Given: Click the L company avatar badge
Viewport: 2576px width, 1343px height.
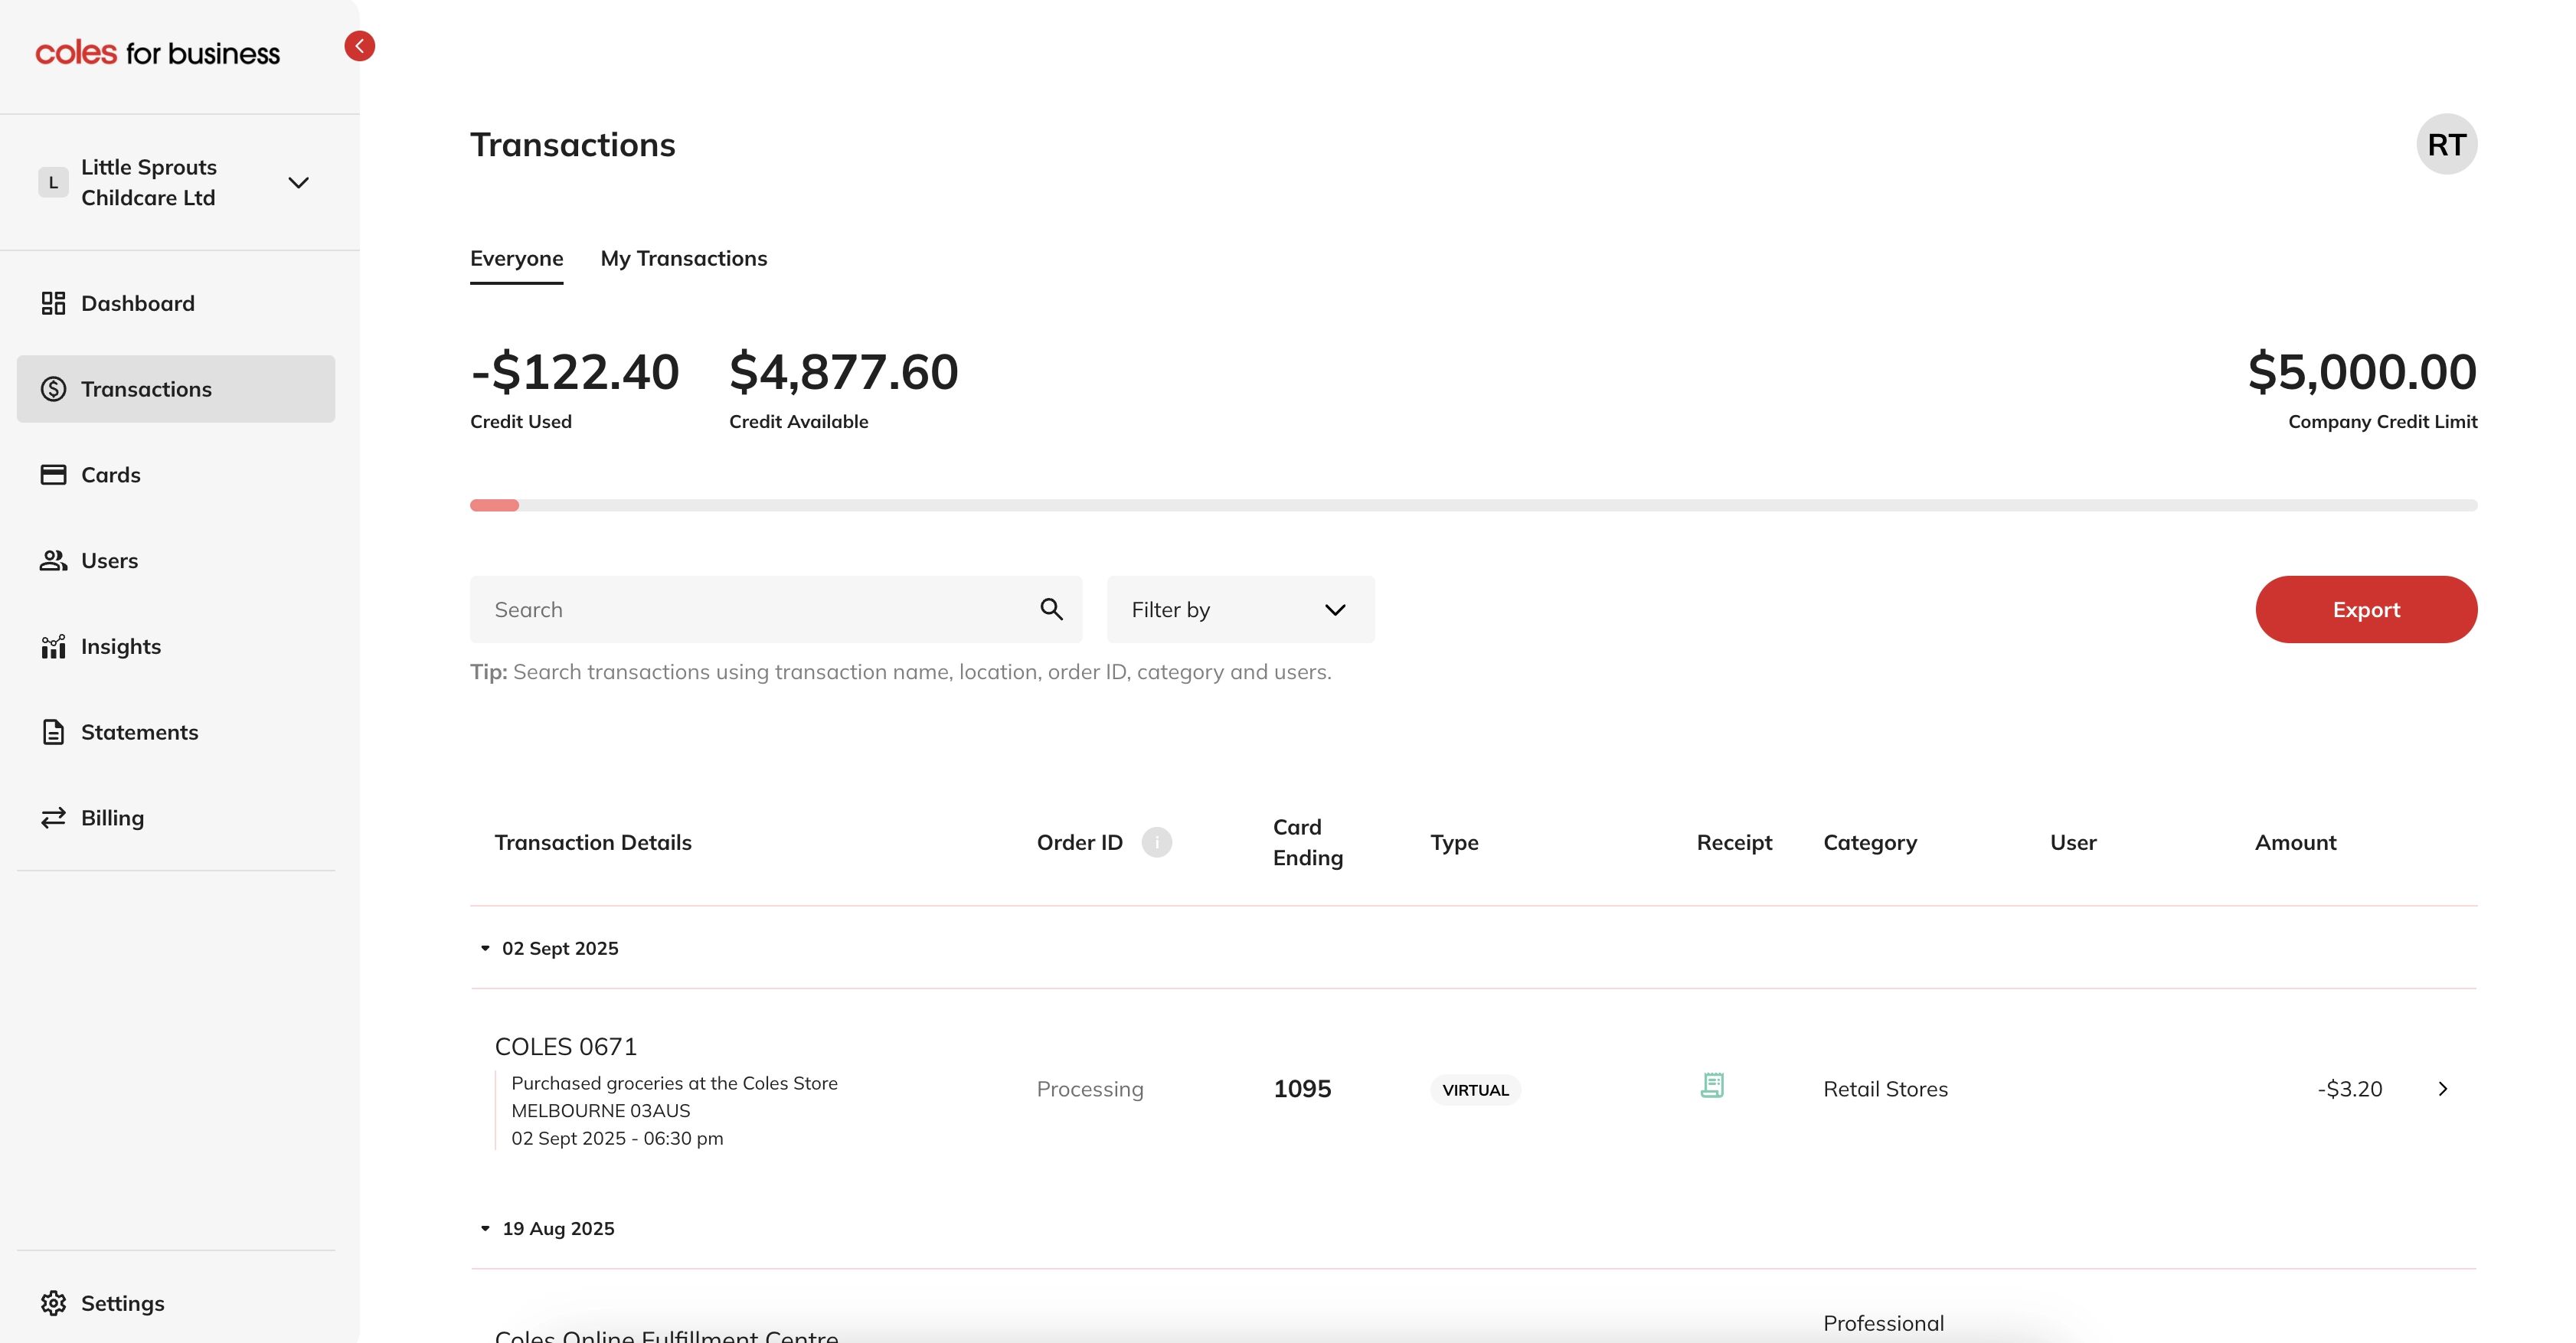Looking at the screenshot, I should (53, 182).
